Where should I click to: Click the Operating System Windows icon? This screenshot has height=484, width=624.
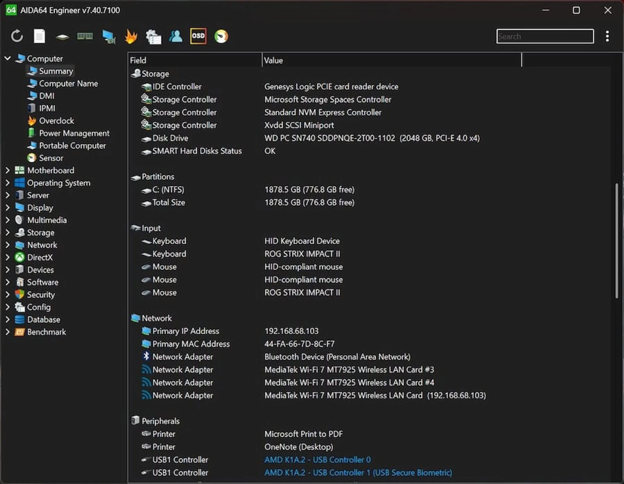click(19, 182)
